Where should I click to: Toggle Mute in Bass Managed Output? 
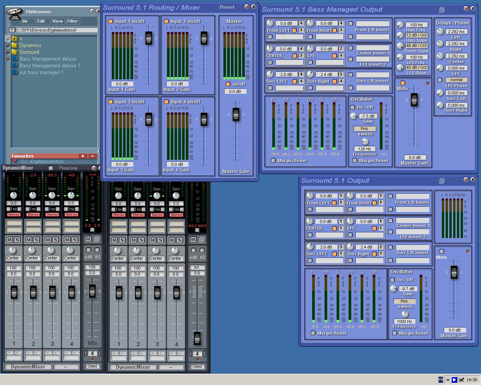(403, 83)
